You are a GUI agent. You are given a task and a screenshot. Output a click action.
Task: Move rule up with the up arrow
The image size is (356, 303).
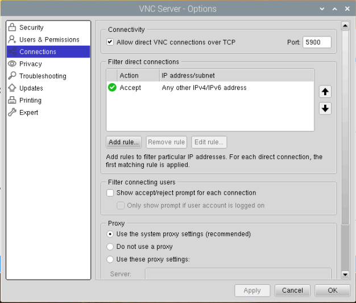point(325,92)
